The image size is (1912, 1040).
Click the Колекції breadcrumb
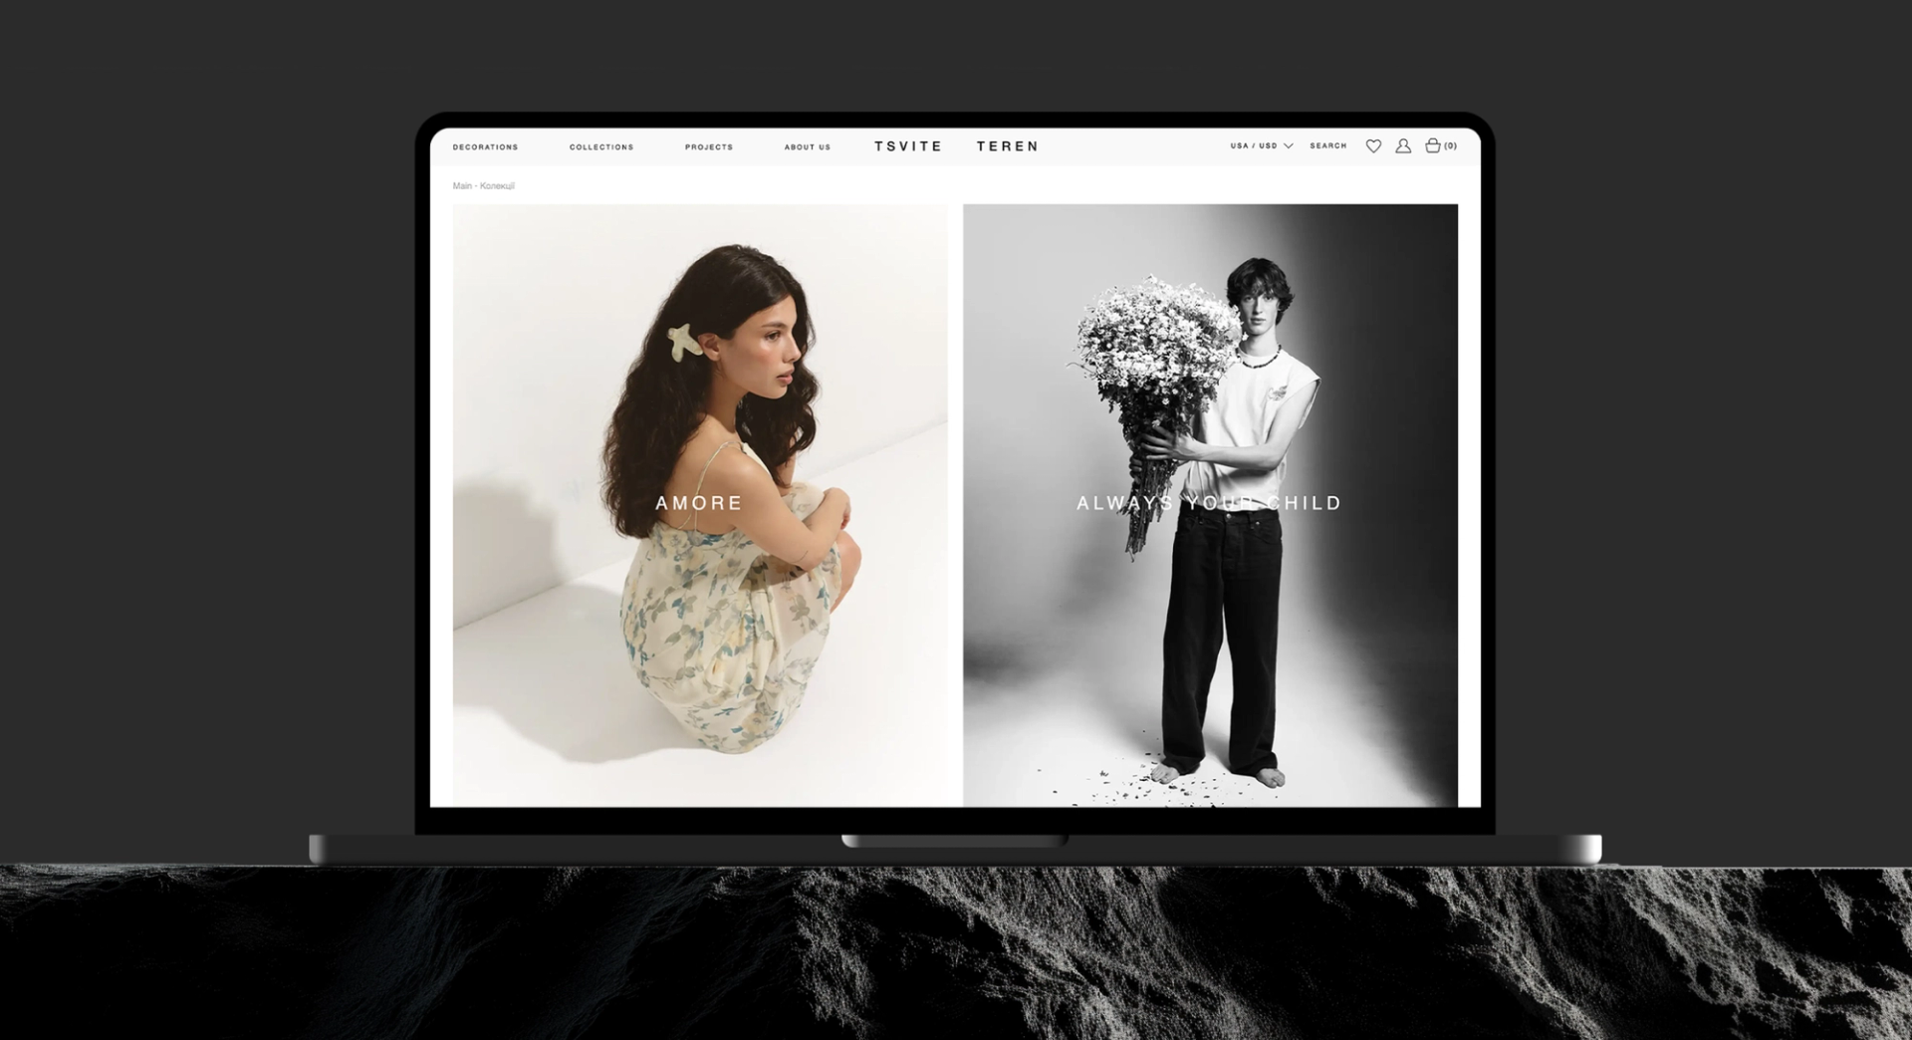click(497, 186)
